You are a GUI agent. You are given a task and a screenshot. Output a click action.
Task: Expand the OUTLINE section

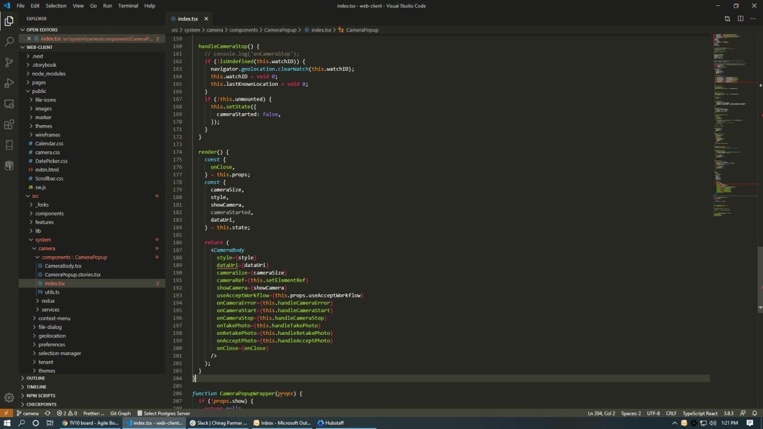pos(35,378)
